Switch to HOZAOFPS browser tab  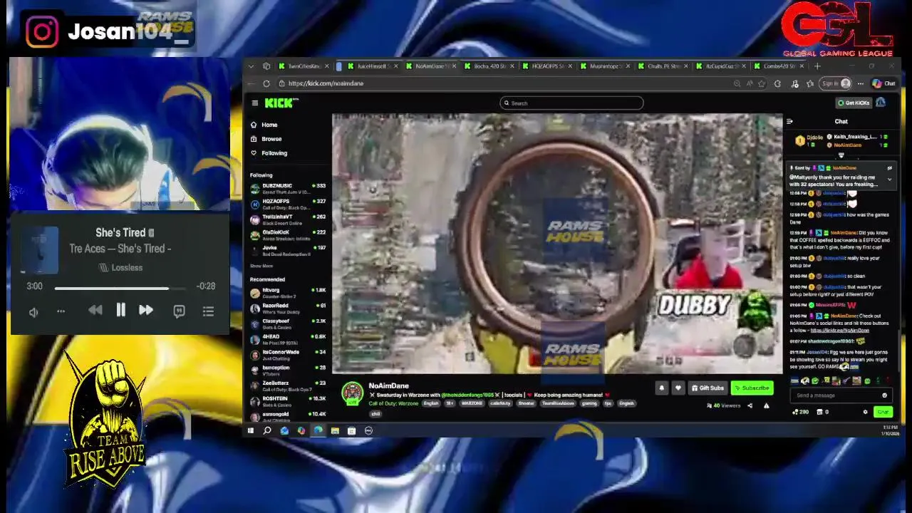(x=549, y=66)
